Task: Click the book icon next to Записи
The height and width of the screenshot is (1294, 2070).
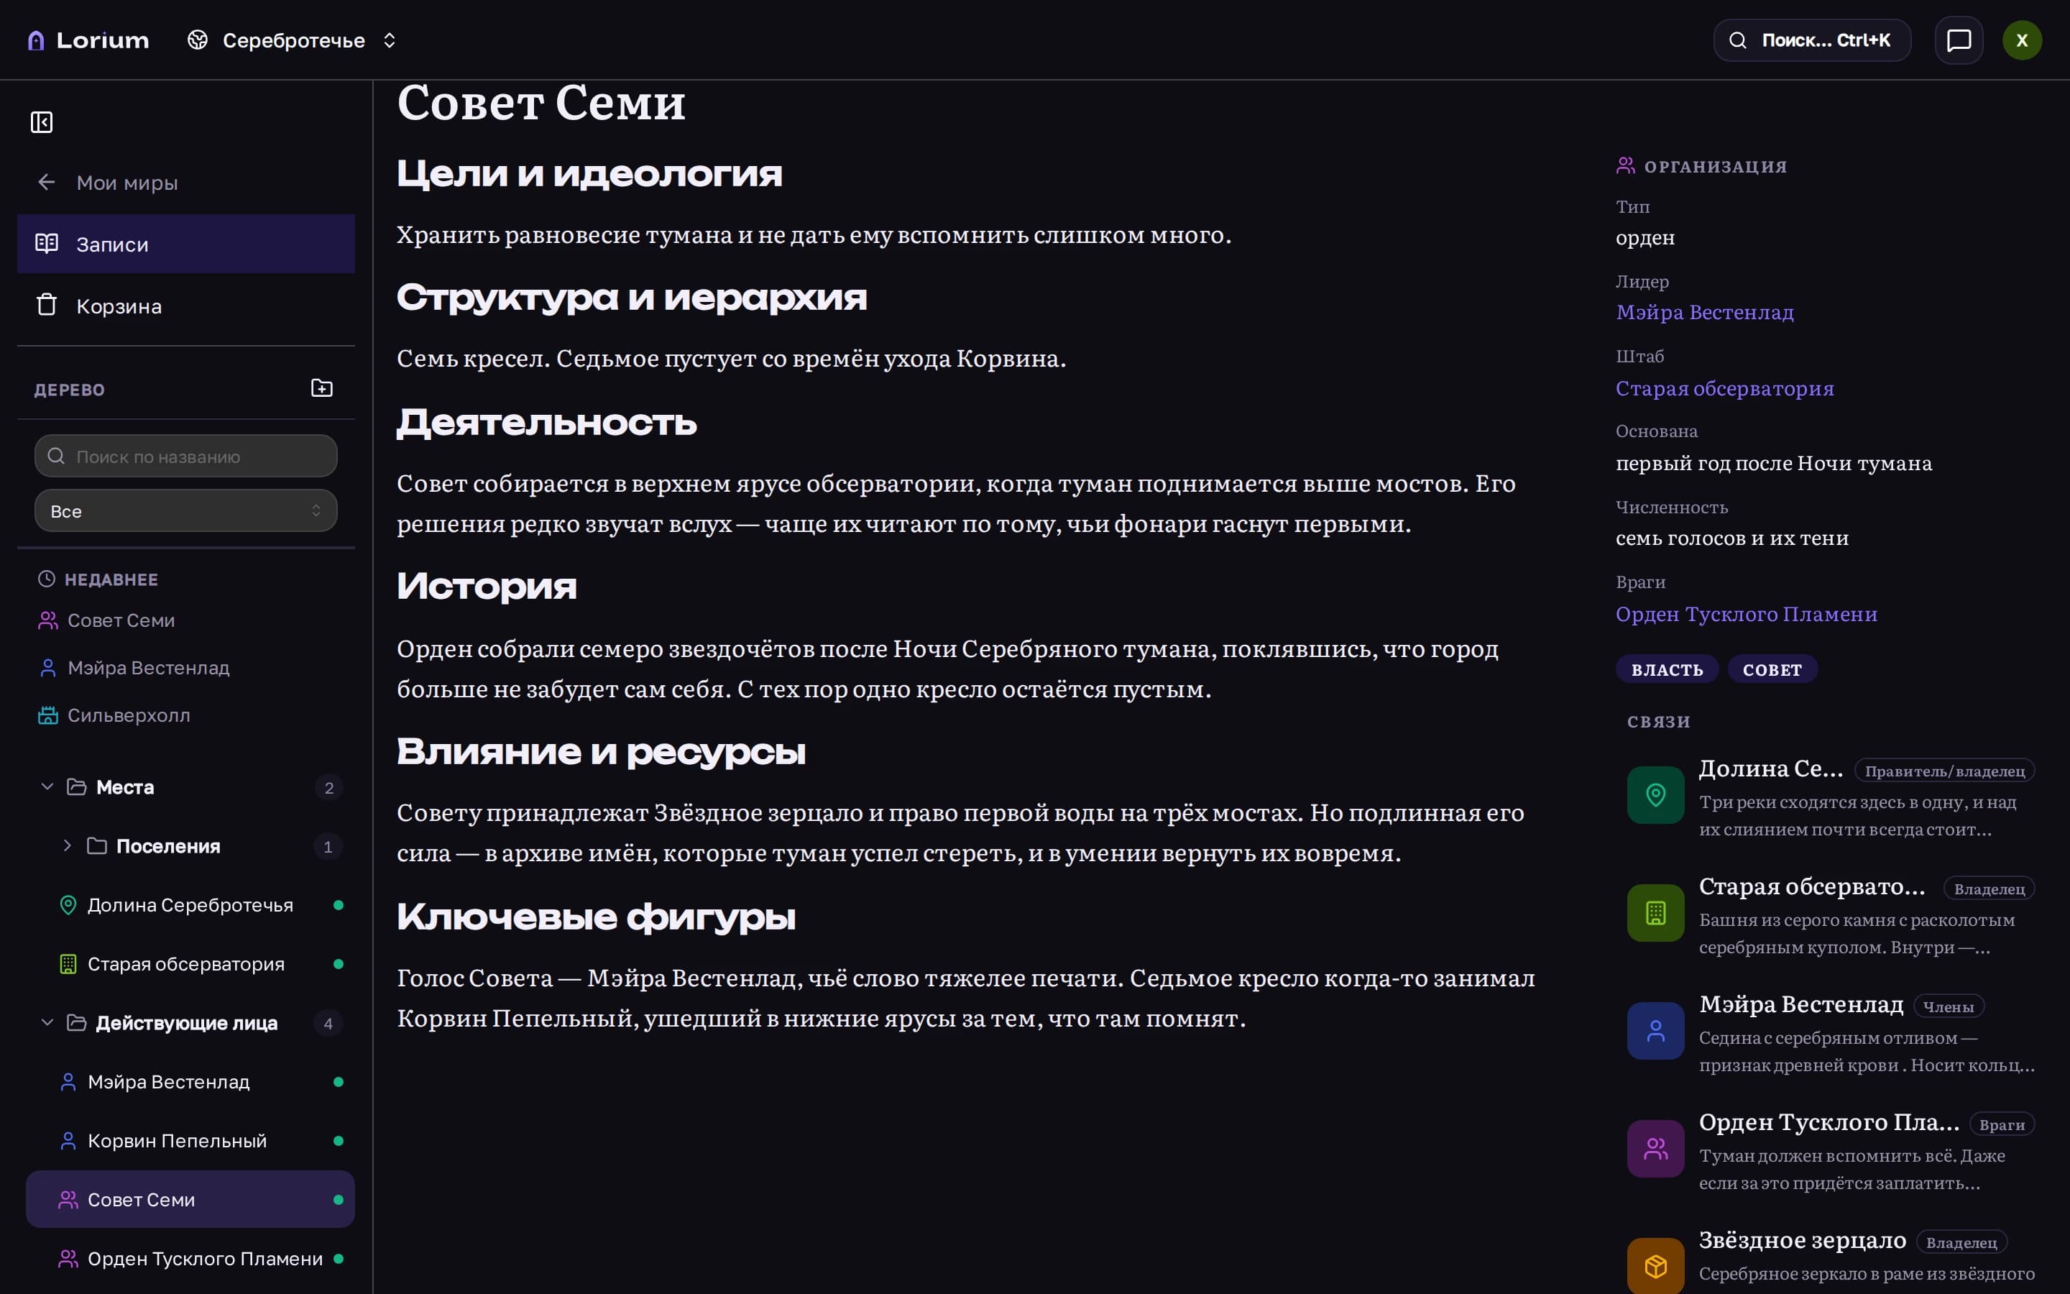Action: [47, 244]
